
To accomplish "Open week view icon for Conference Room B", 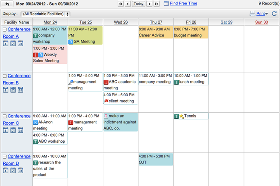I will (13, 90).
